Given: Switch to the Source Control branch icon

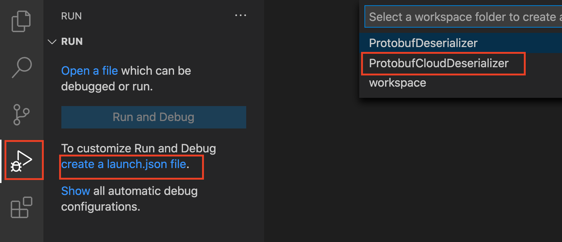Looking at the screenshot, I should (x=21, y=114).
